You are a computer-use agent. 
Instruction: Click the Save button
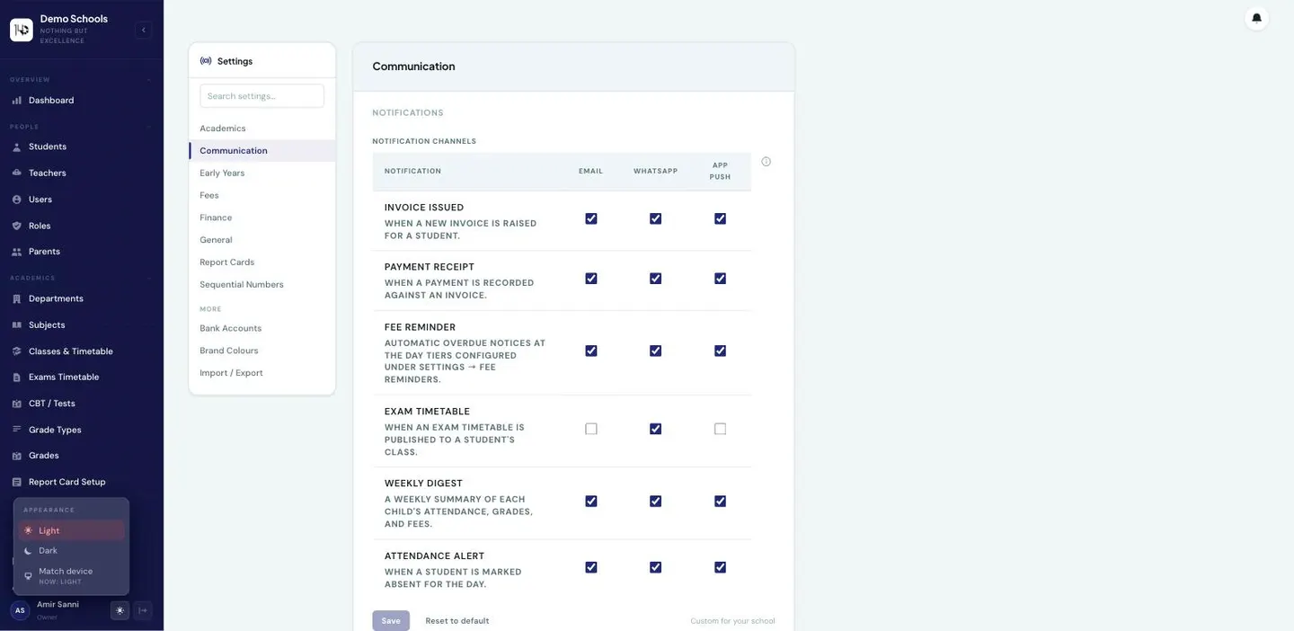(391, 621)
